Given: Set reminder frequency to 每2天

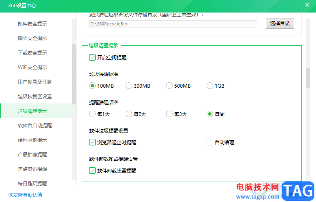Looking at the screenshot, I should point(129,114).
